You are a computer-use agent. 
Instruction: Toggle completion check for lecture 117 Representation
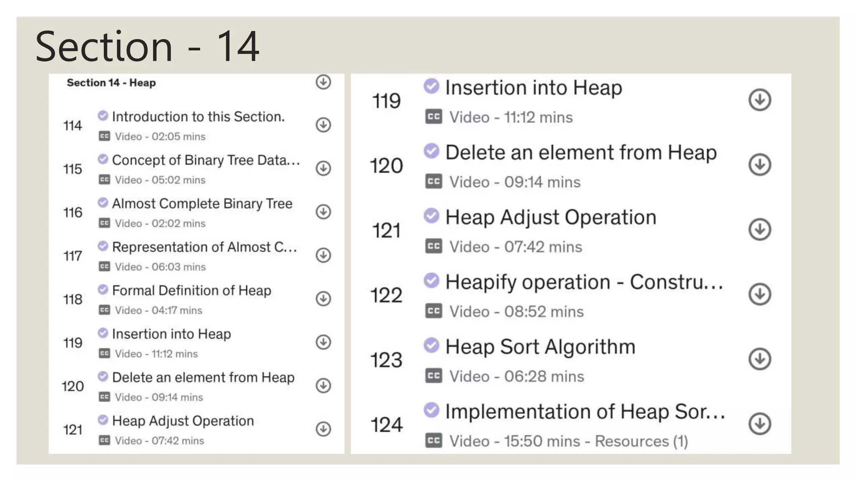point(103,246)
